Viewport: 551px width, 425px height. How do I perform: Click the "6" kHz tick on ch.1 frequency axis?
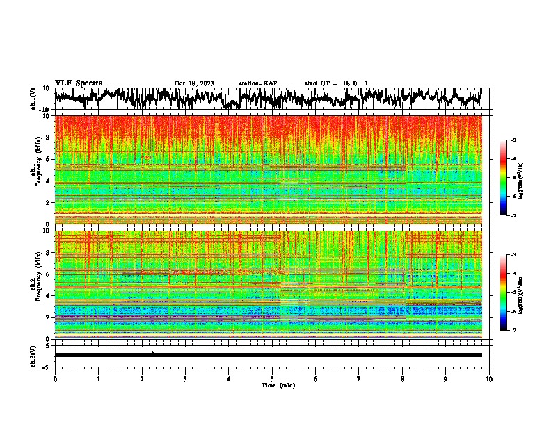pyautogui.click(x=48, y=159)
